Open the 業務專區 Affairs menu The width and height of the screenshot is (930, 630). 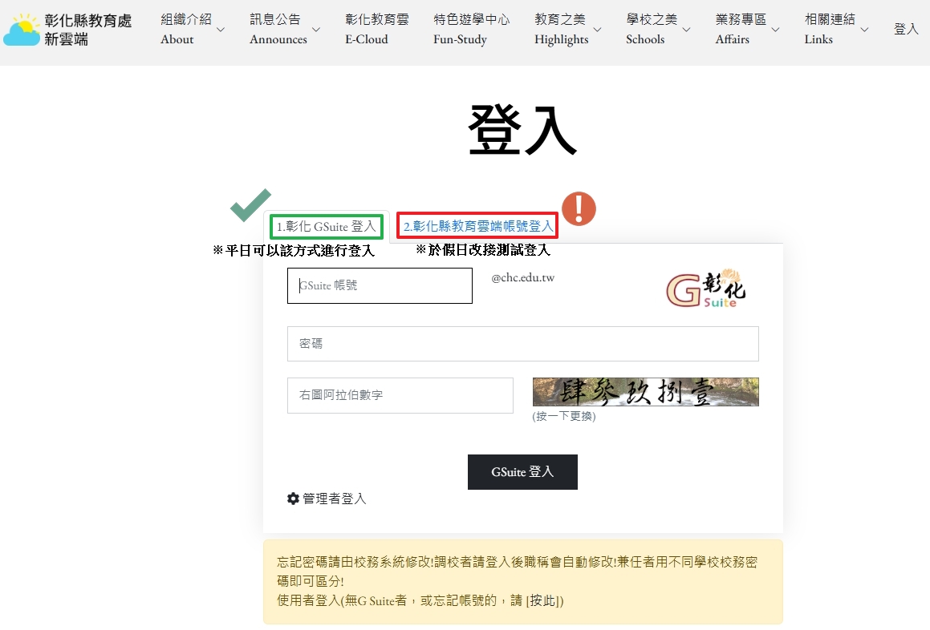pyautogui.click(x=741, y=29)
